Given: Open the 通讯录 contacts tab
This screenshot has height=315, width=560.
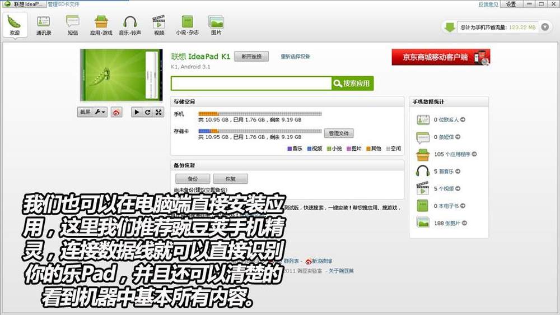Looking at the screenshot, I should (x=44, y=25).
